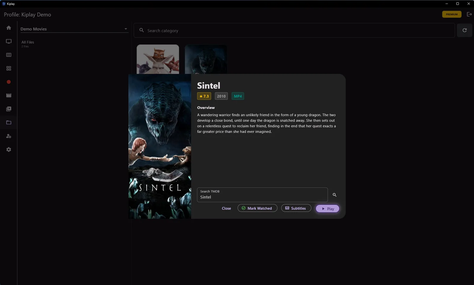Minimize the Kiplay window

446,4
